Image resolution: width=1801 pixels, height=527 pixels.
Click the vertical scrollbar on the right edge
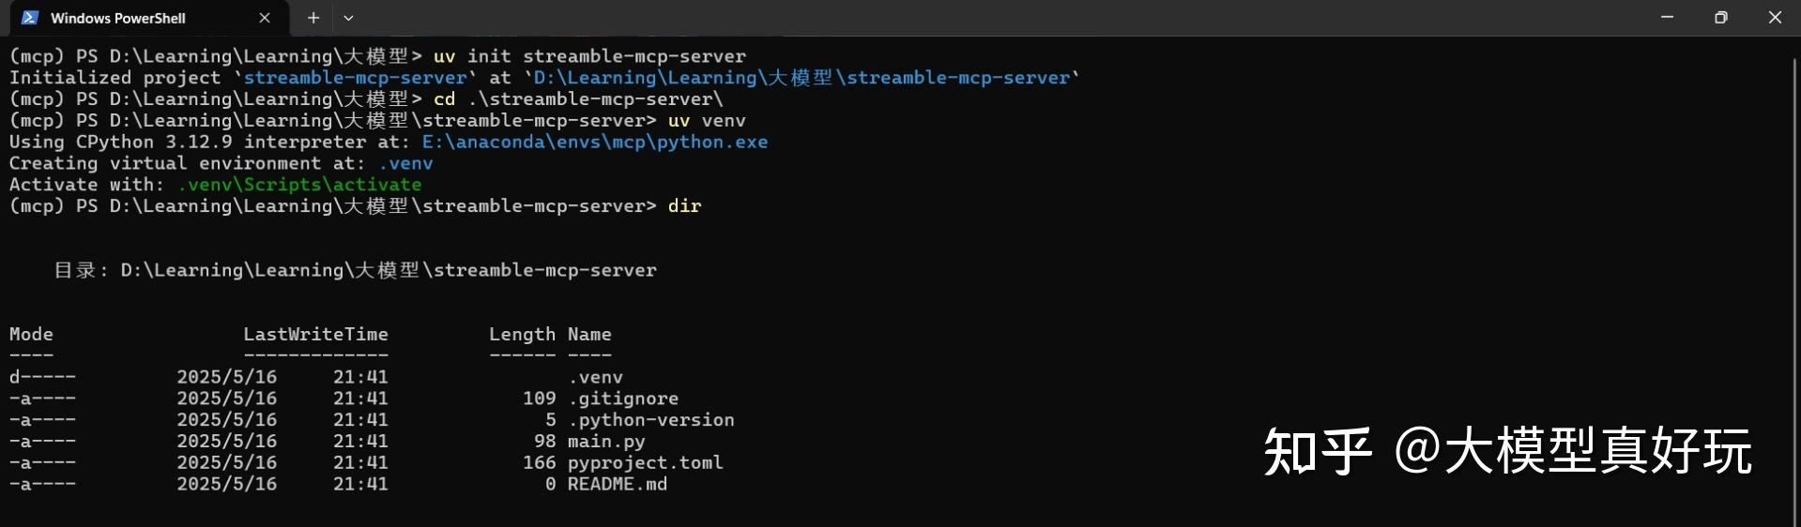point(1795,281)
